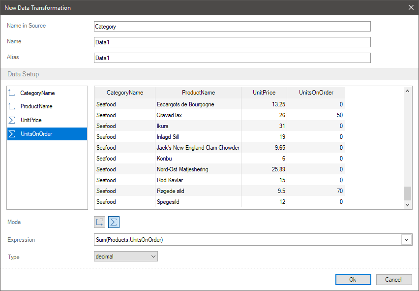Click the sigma icon beside UnitPrice
The height and width of the screenshot is (291, 419).
click(12, 120)
